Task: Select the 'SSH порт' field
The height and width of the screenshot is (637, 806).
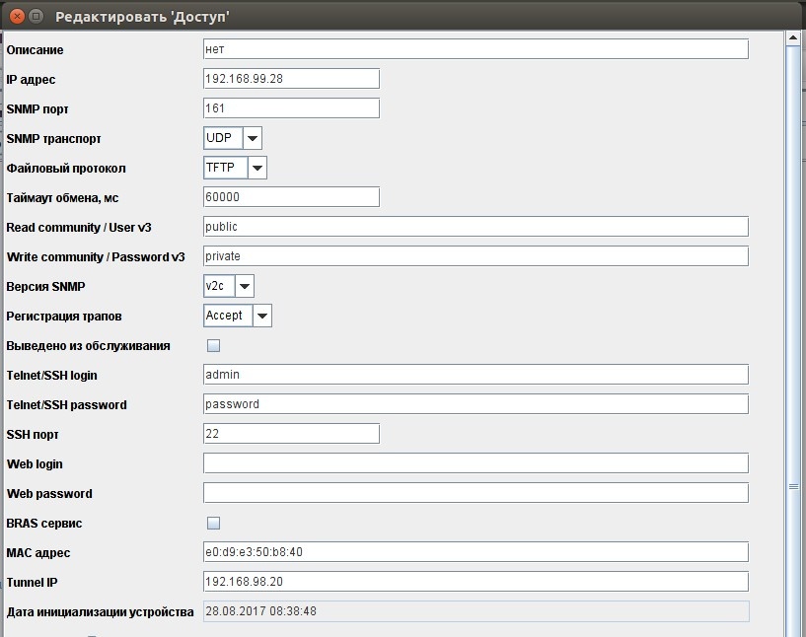Action: [291, 434]
